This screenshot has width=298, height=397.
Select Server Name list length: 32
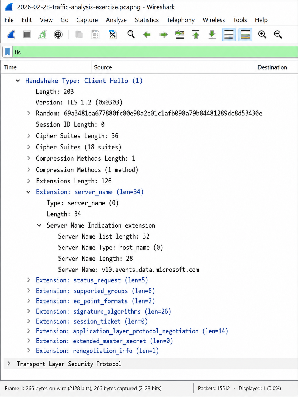pos(103,236)
